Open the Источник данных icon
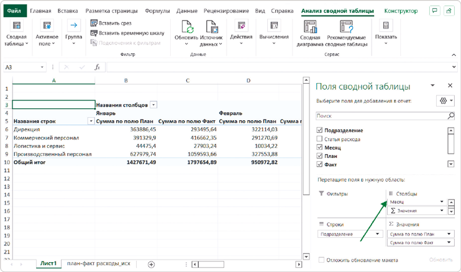The image size is (461, 272). pyautogui.click(x=211, y=27)
